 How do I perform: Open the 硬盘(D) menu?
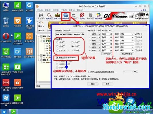point(48,10)
